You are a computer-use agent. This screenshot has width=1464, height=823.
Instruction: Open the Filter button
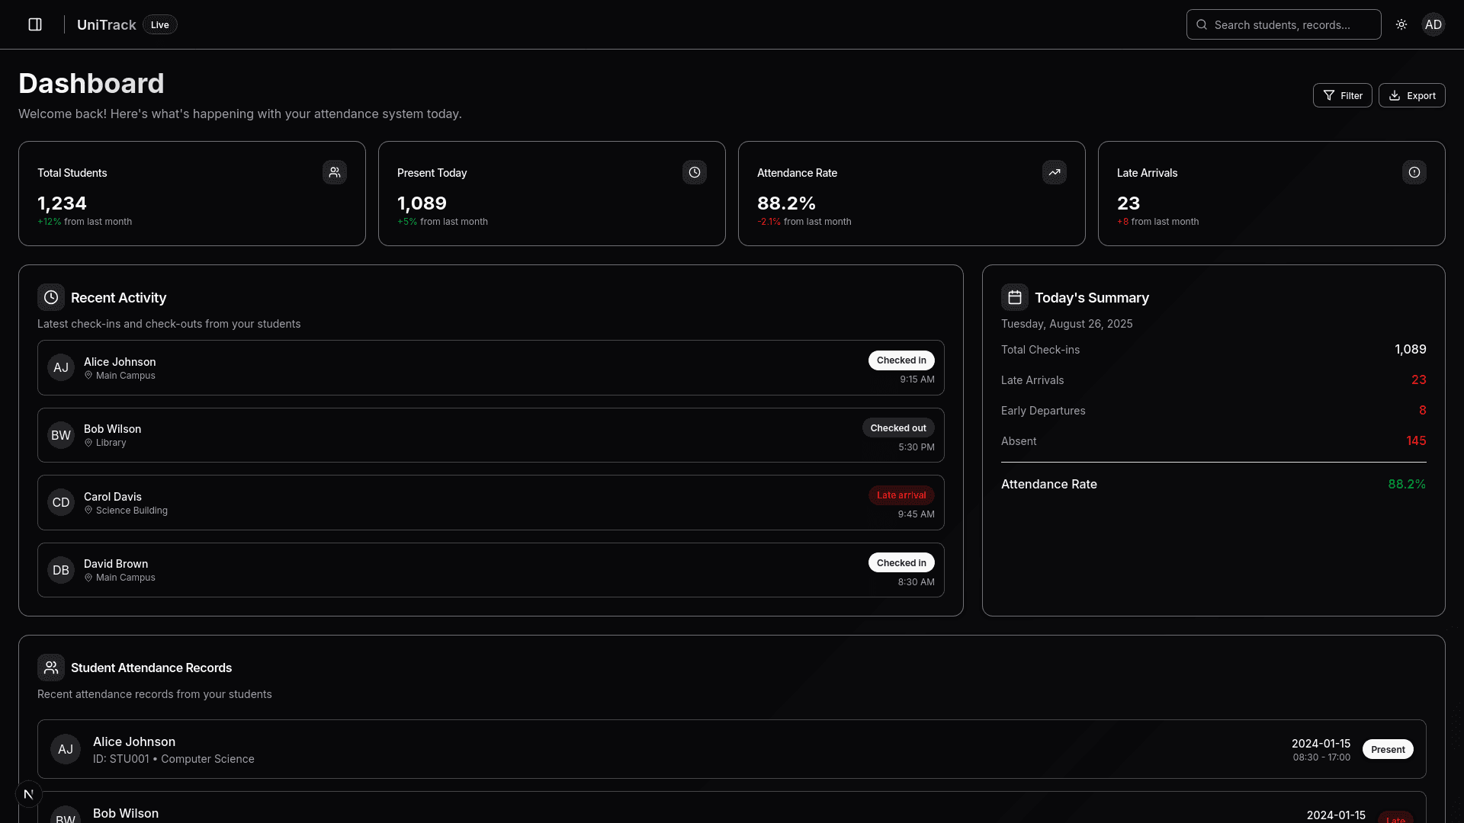pos(1342,95)
